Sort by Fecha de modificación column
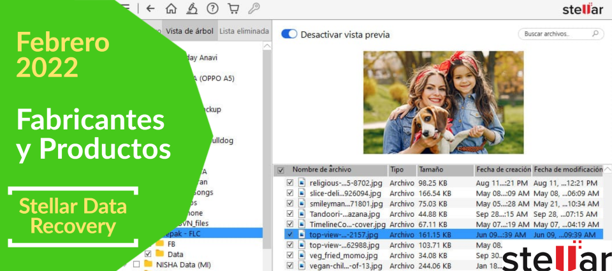The height and width of the screenshot is (271, 612). tap(568, 170)
